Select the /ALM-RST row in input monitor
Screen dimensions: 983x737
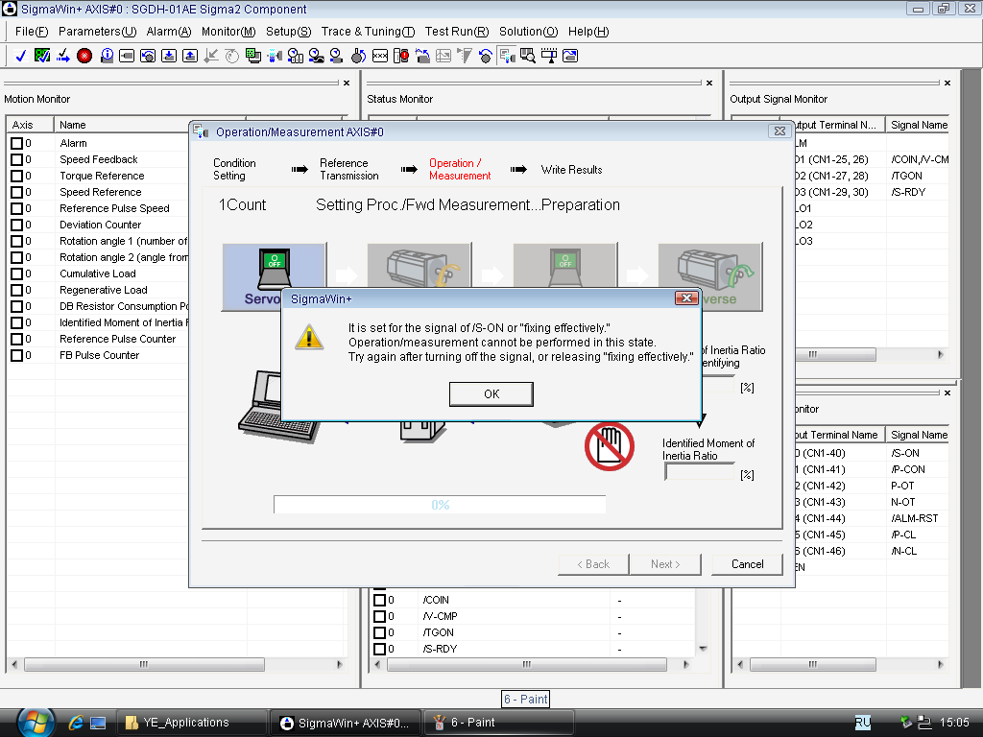pyautogui.click(x=872, y=518)
